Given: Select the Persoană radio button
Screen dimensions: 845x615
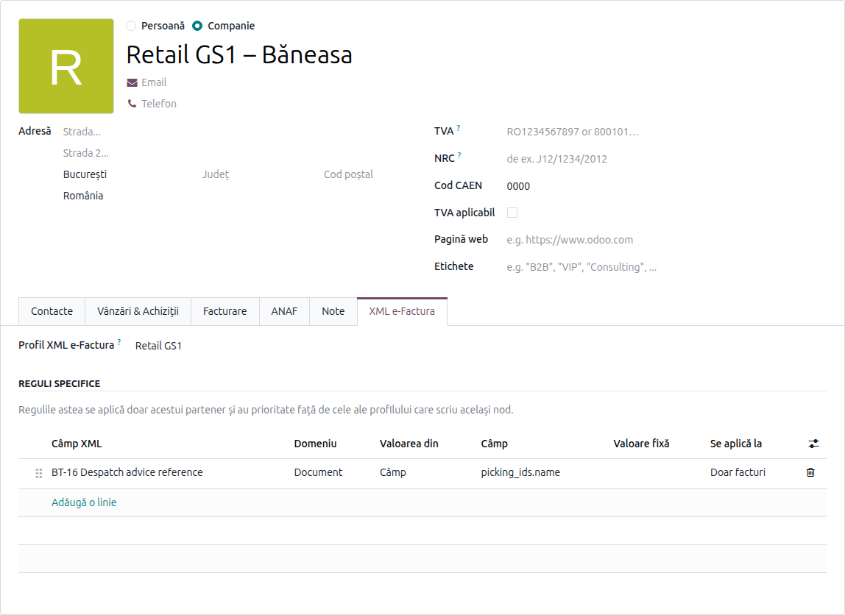Looking at the screenshot, I should pos(131,26).
